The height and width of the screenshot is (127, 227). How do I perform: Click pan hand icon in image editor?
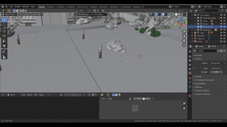tap(184, 108)
